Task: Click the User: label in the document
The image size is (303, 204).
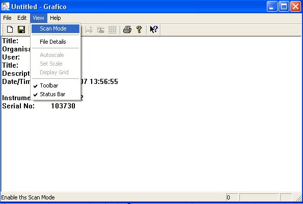Action: pos(11,57)
